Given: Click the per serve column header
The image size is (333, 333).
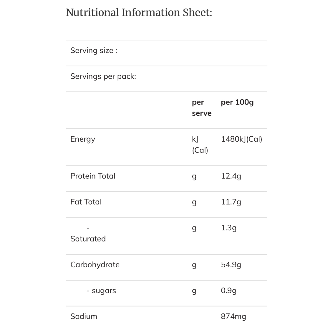Looking at the screenshot, I should 202,108.
